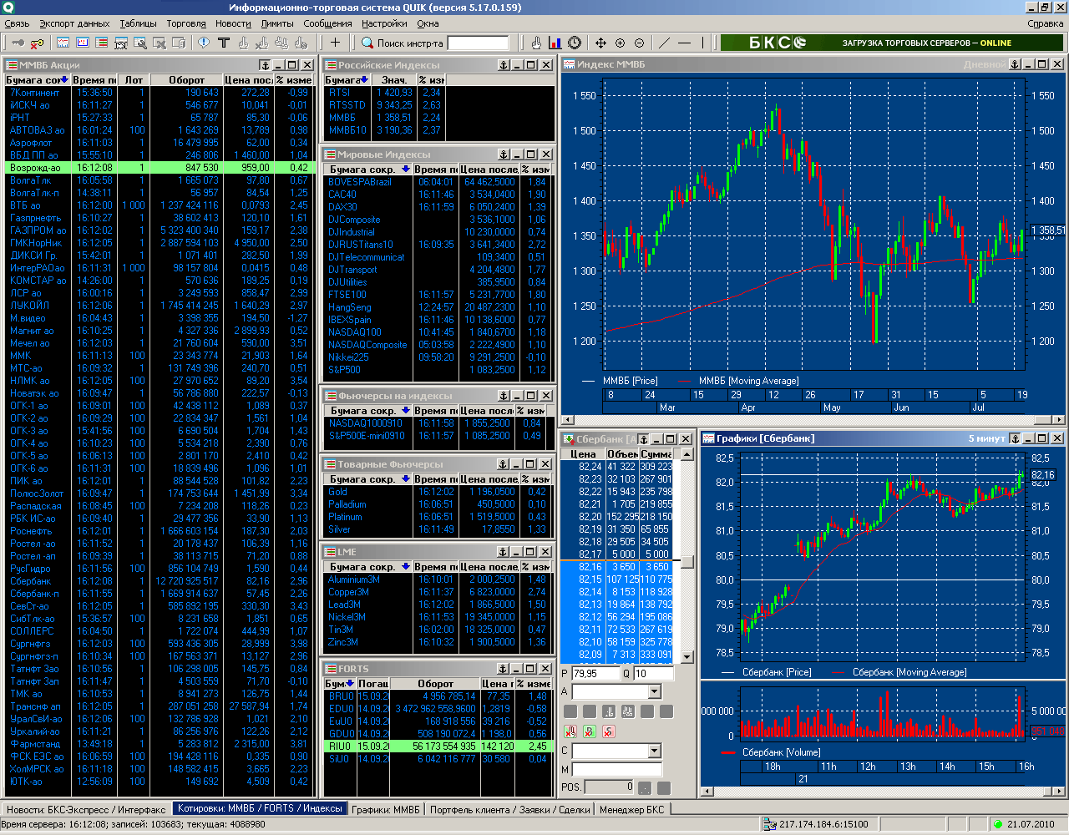The image size is (1069, 835).
Task: Switch to the Менеджер БКС tab
Action: click(632, 809)
